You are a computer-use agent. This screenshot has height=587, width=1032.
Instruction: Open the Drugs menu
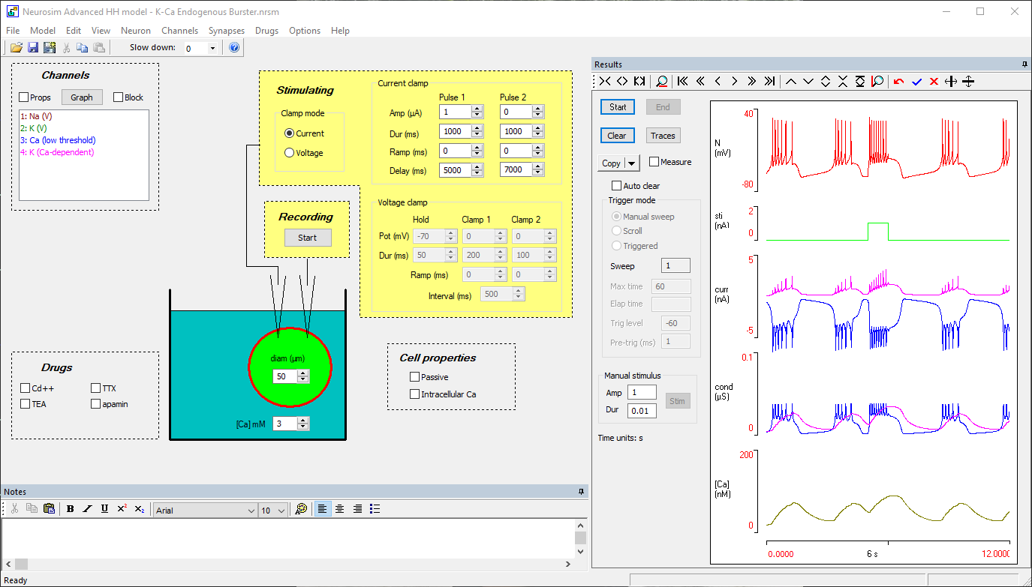coord(266,31)
